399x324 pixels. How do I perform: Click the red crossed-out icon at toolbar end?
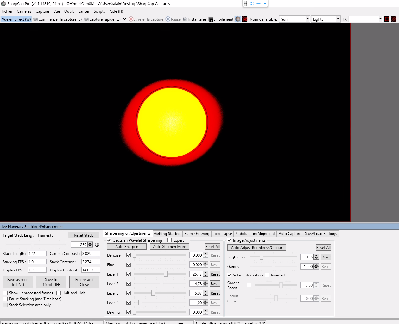[x=394, y=19]
